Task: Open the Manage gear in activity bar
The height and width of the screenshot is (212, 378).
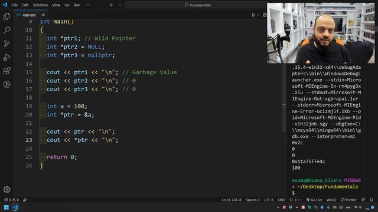Action: pos(6,190)
